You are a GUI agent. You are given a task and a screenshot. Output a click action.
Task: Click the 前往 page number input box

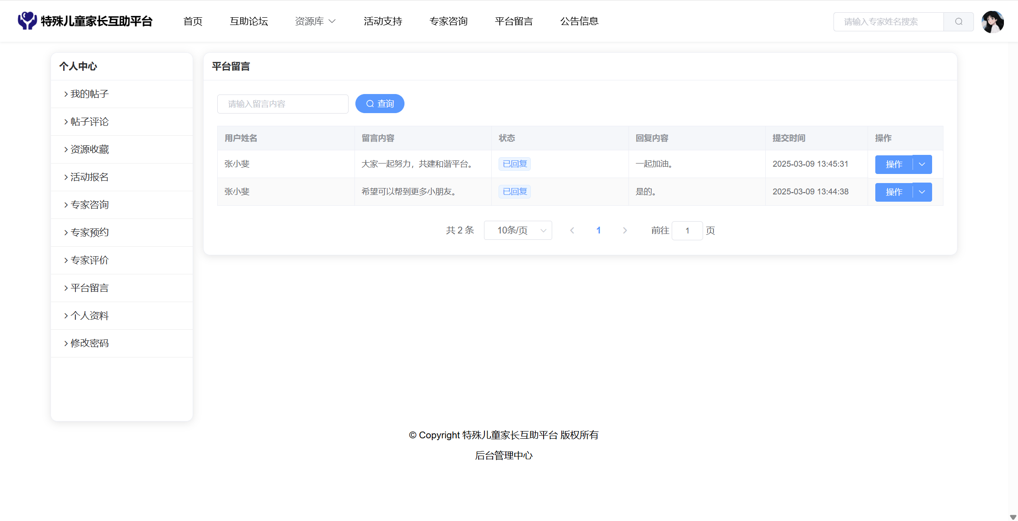(x=687, y=231)
